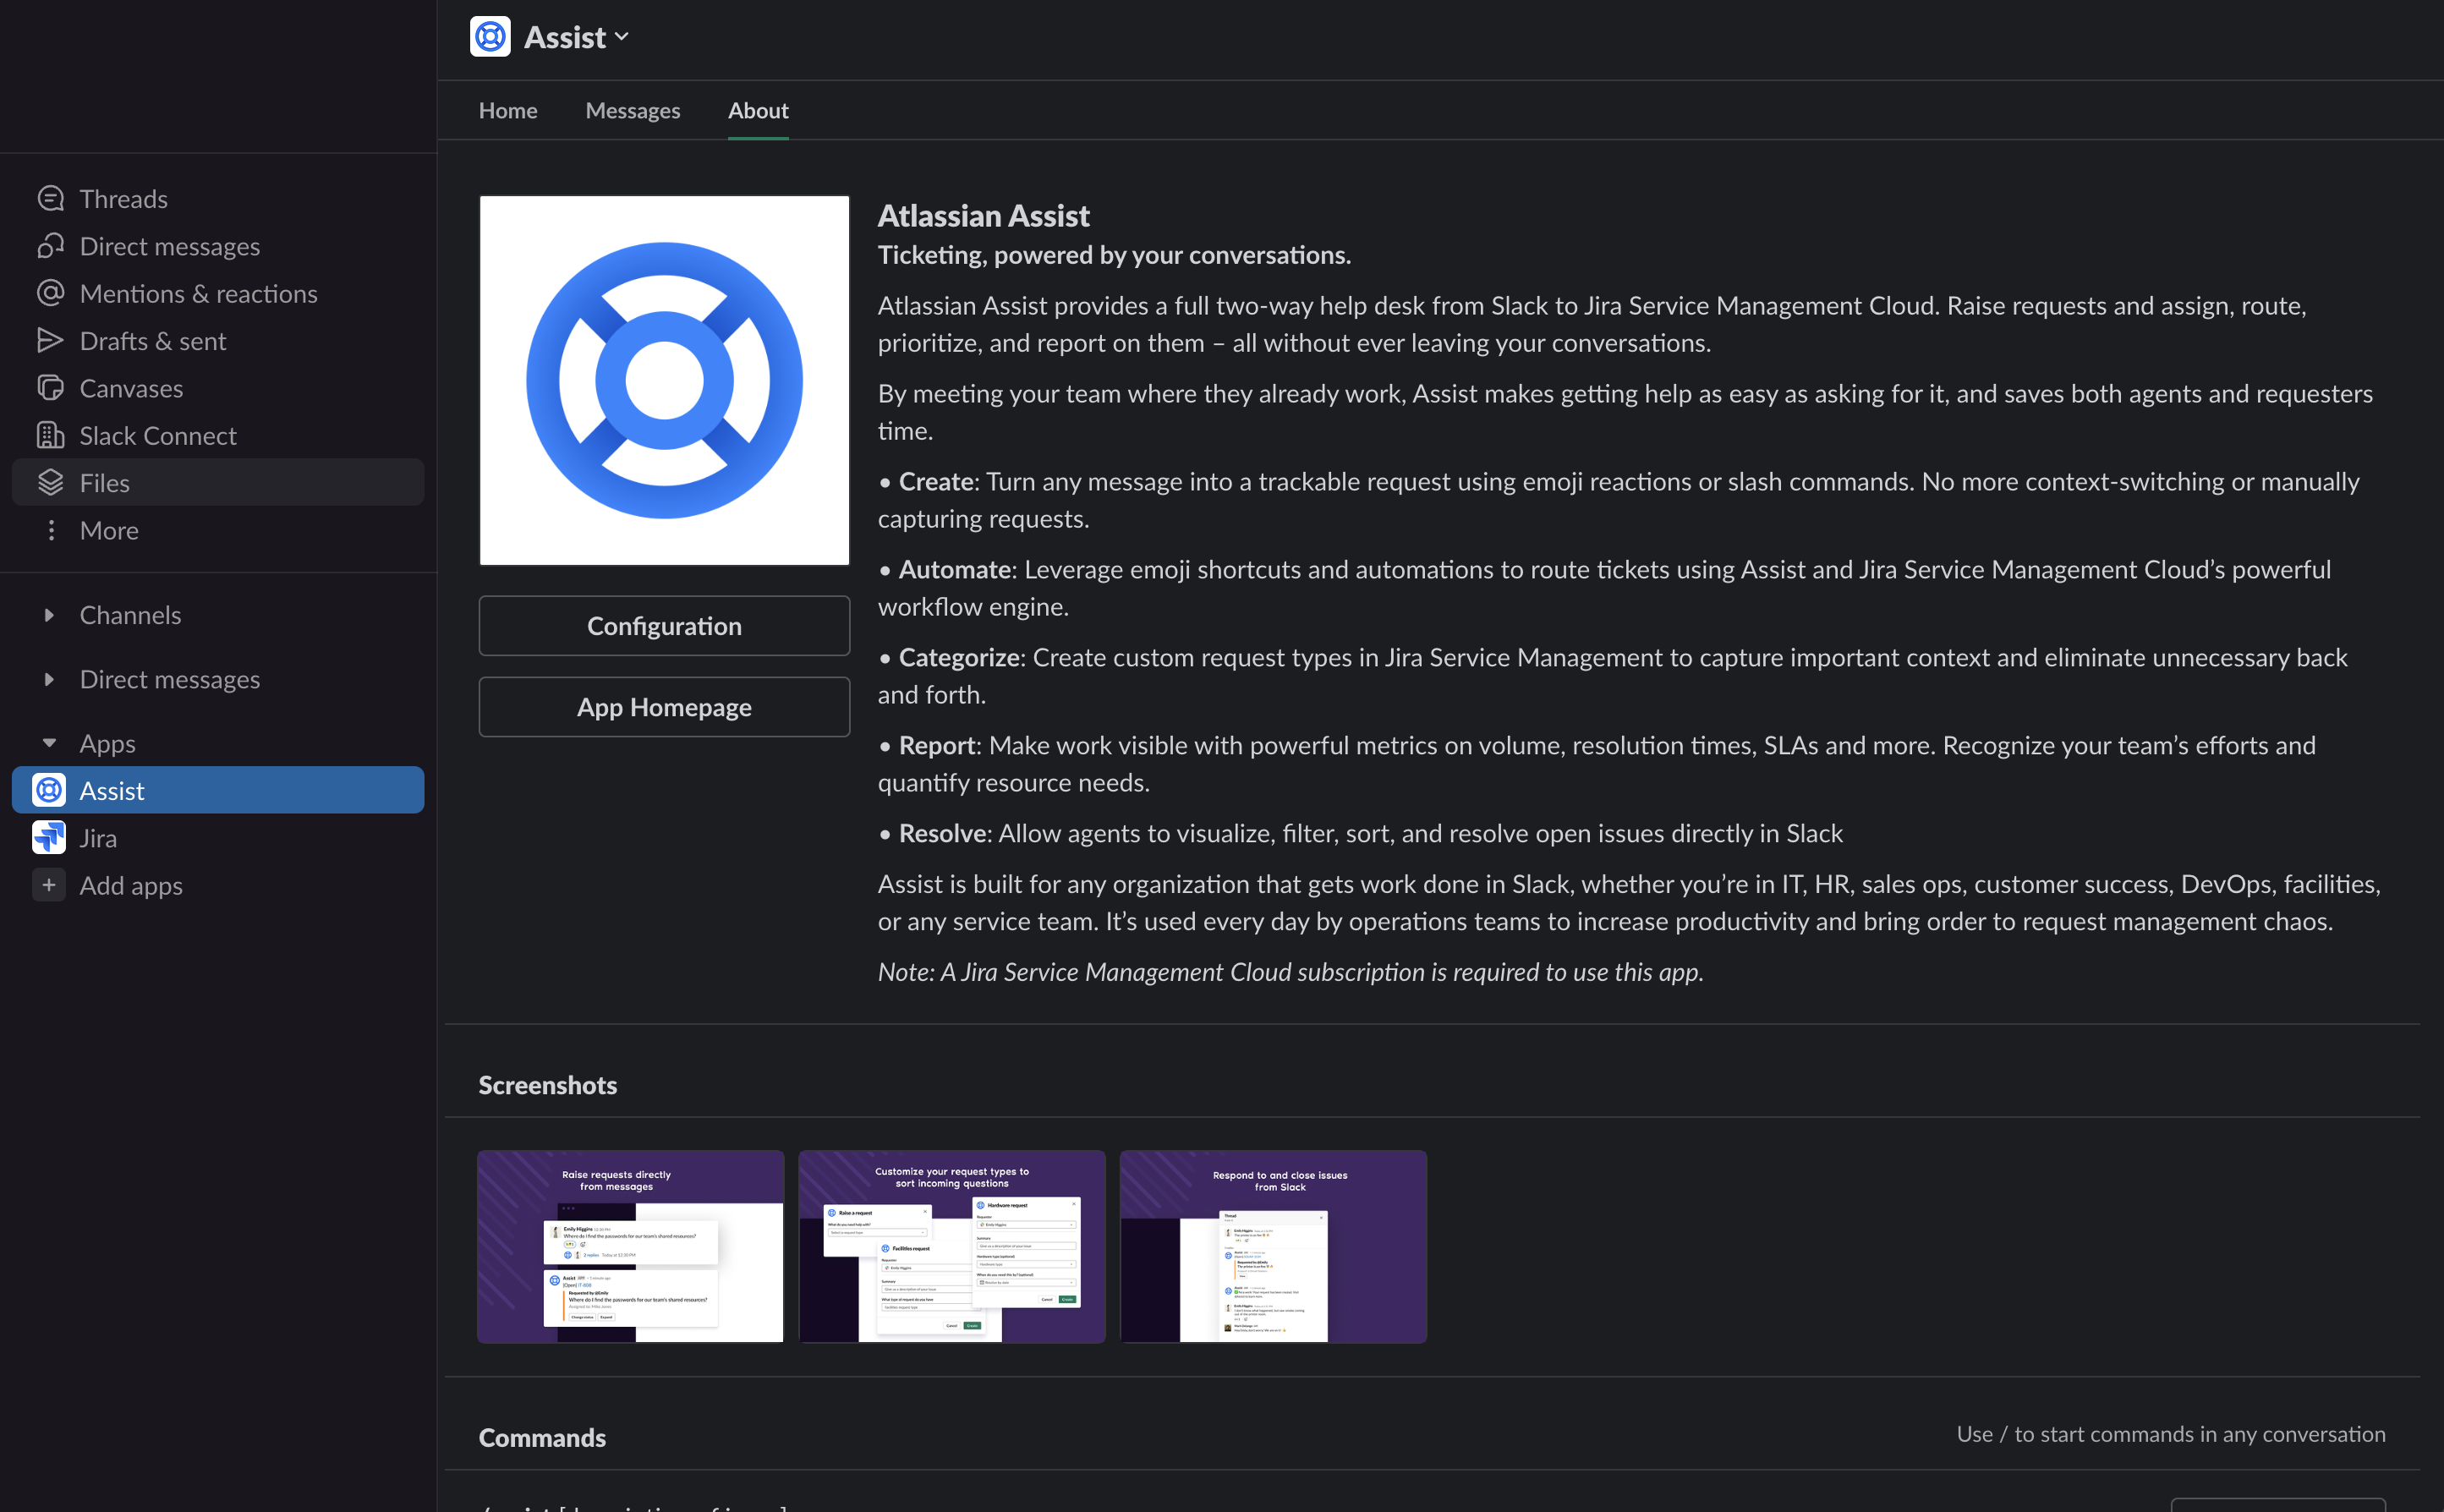Collapse the Apps section

click(49, 743)
